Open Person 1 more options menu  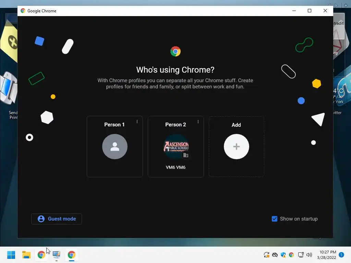[x=137, y=122]
